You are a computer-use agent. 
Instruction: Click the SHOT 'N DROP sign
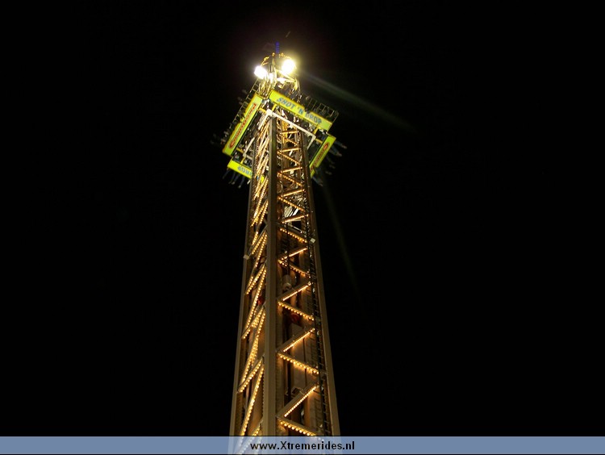tap(300, 111)
